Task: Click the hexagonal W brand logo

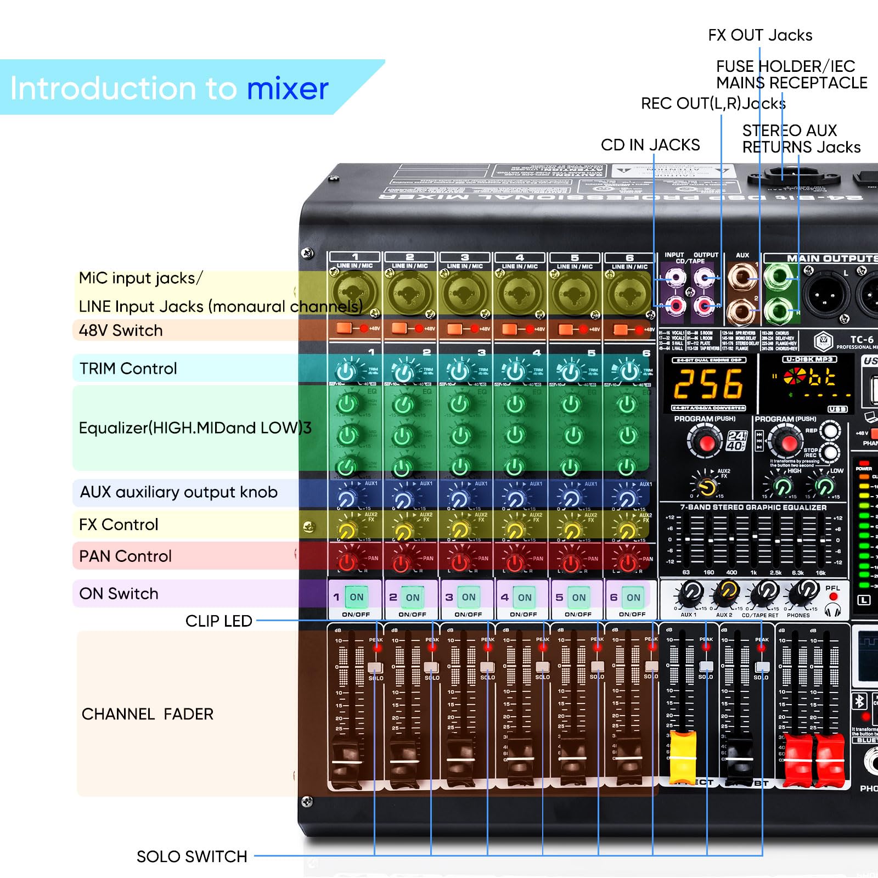Action: point(823,342)
